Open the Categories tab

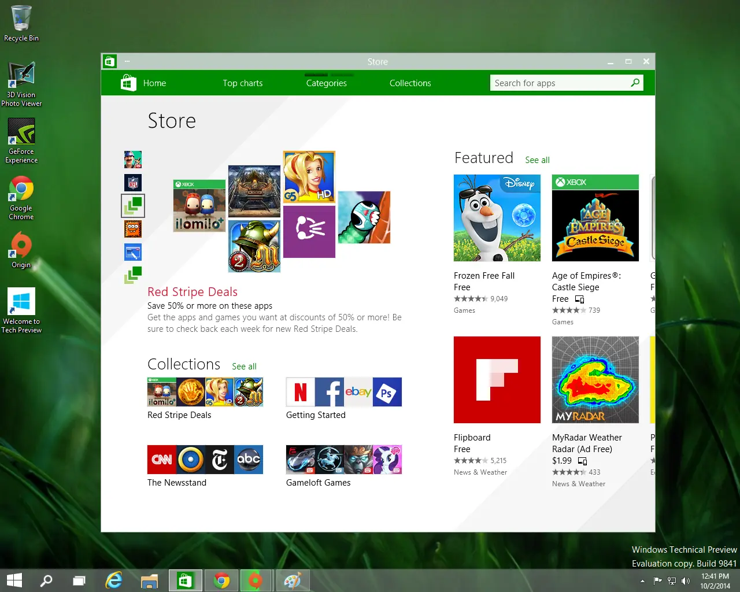coord(327,83)
